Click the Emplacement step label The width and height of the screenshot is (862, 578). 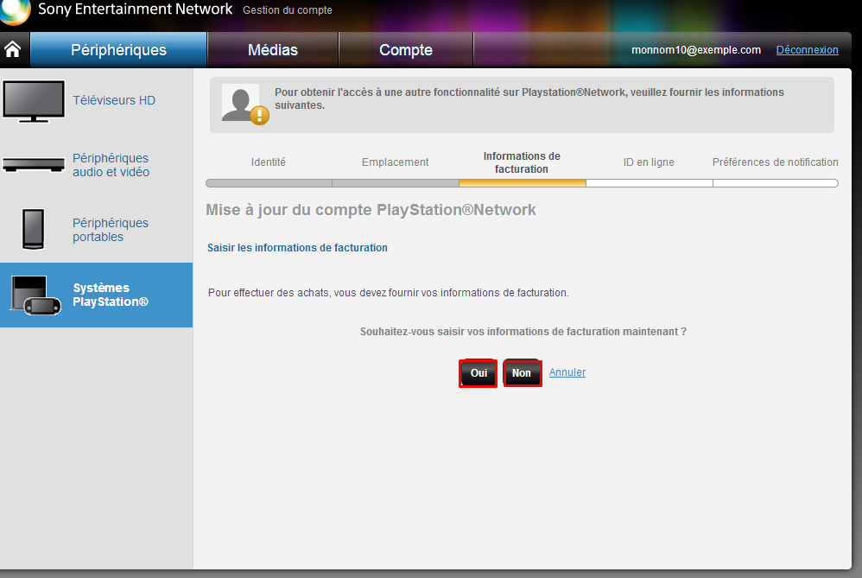pos(396,162)
